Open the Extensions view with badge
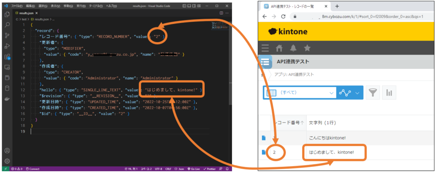 point(7,57)
